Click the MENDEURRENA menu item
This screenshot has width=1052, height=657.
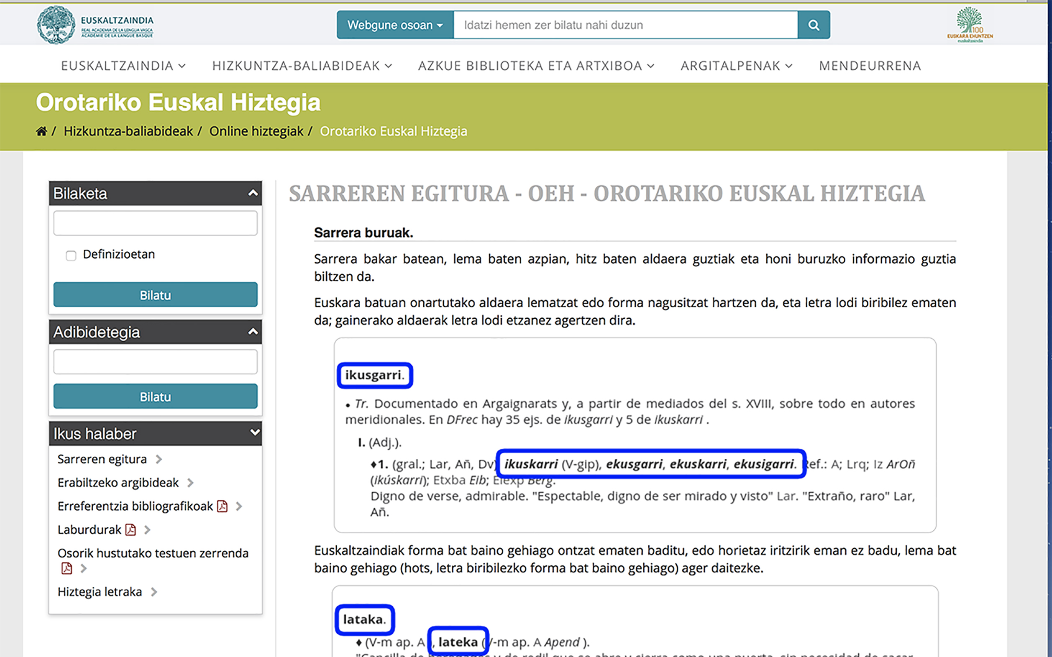coord(870,66)
